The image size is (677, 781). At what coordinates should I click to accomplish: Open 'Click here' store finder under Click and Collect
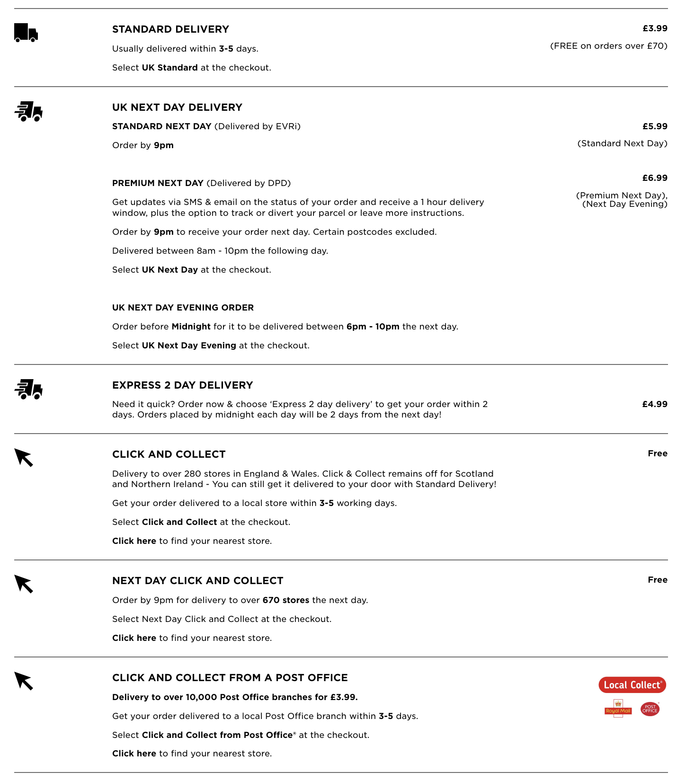coord(134,541)
